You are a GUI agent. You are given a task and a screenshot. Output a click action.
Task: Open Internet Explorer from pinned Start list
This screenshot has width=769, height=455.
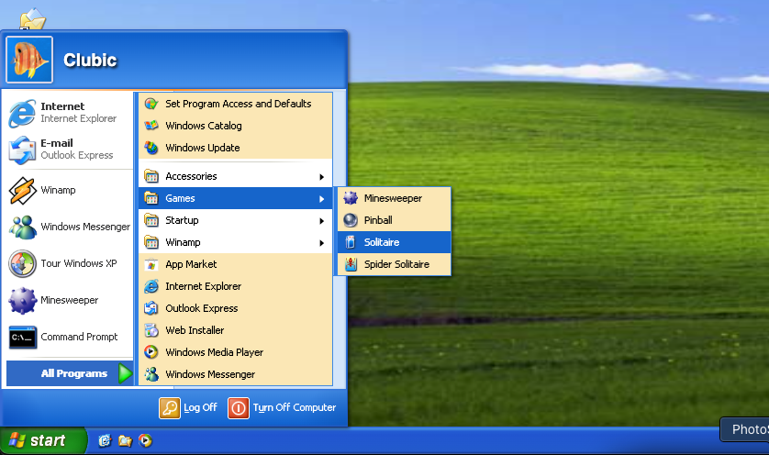[x=68, y=112]
